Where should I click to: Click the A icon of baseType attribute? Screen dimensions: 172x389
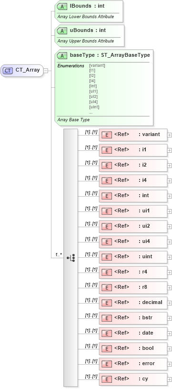(x=62, y=55)
